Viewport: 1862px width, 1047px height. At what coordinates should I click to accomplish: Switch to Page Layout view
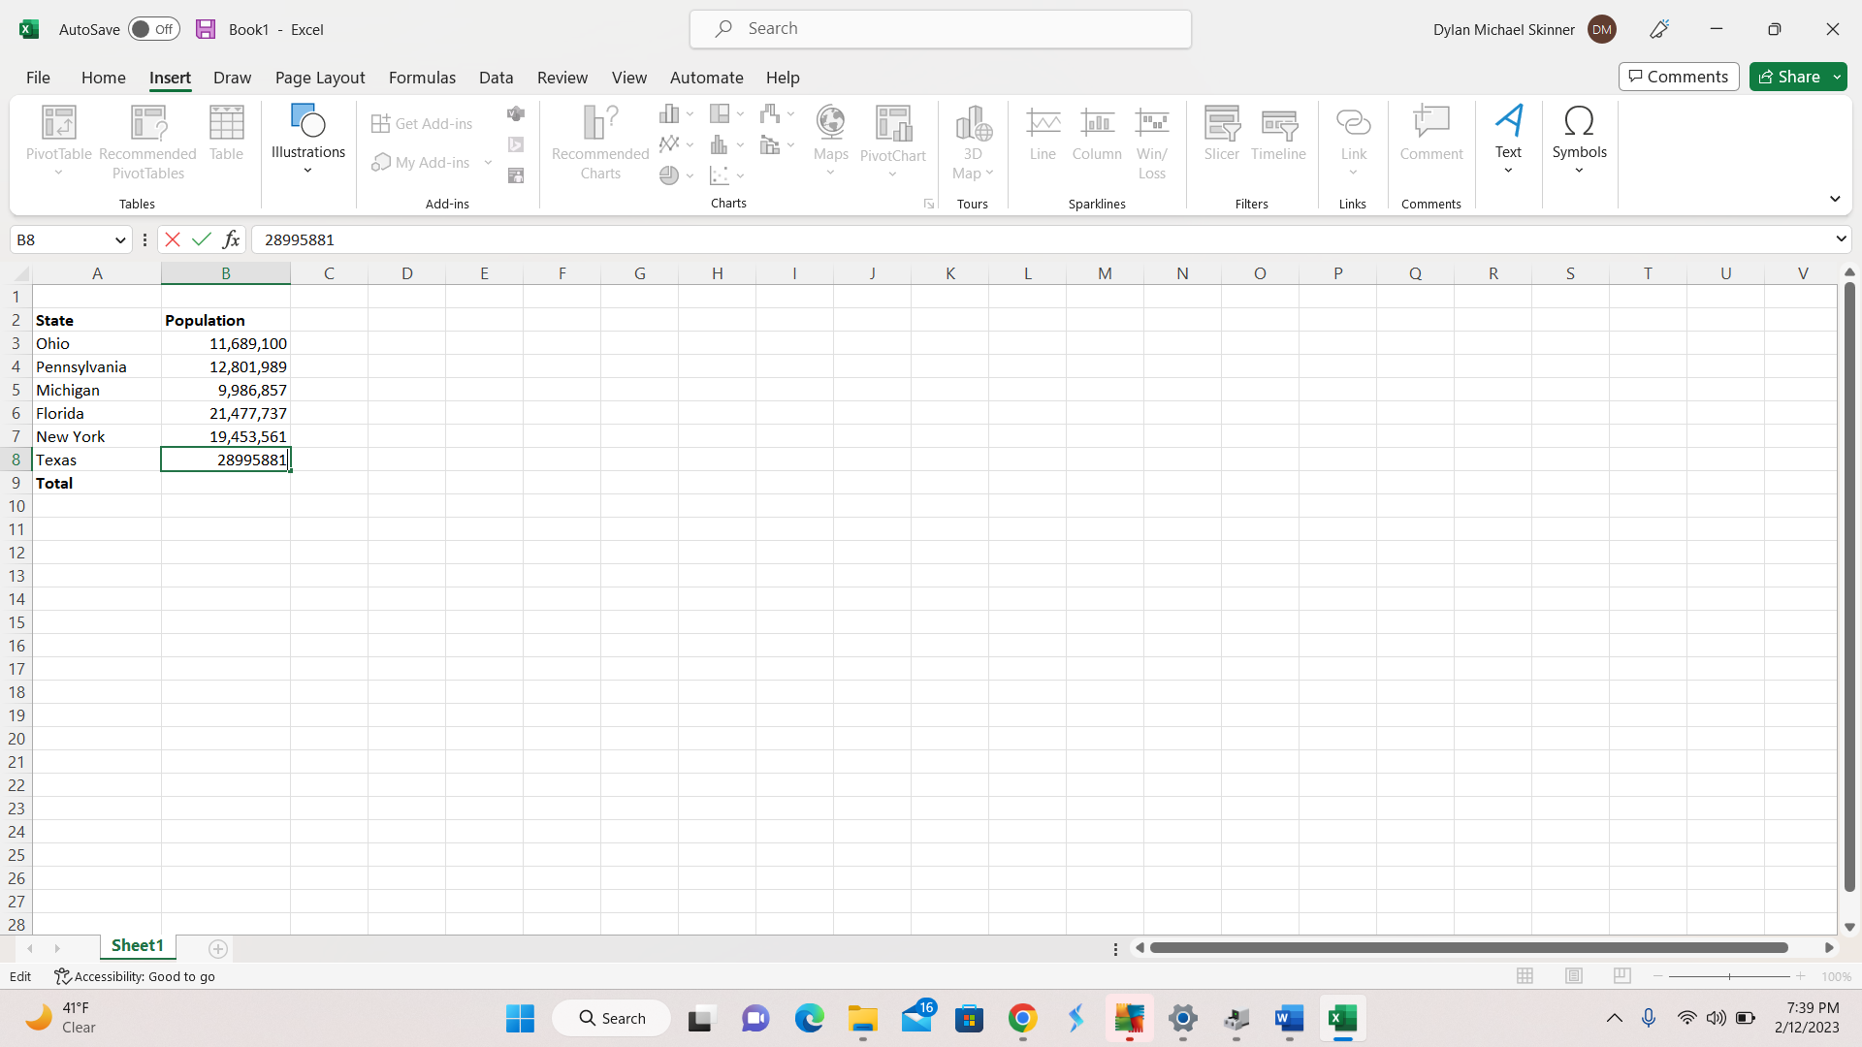point(1573,976)
